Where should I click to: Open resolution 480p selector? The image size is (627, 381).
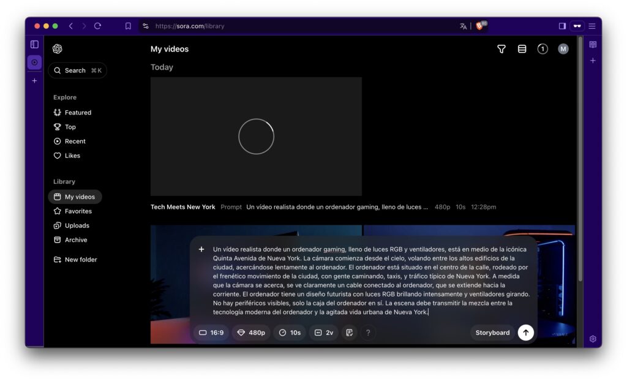pos(251,333)
